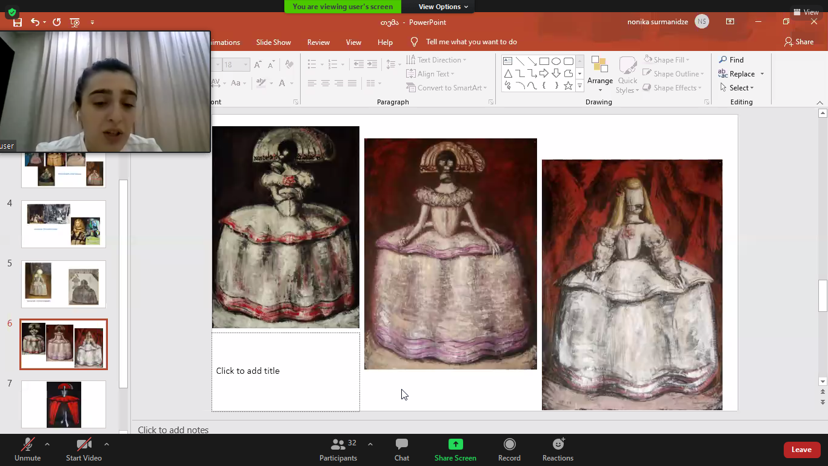This screenshot has height=466, width=828.
Task: Choose the Rounded Rectangle shape
Action: click(x=569, y=61)
